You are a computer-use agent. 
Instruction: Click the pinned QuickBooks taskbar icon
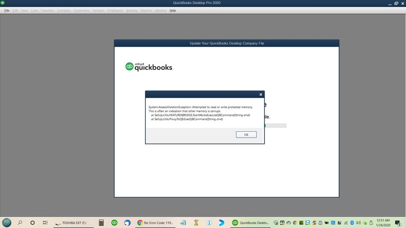tap(114, 223)
